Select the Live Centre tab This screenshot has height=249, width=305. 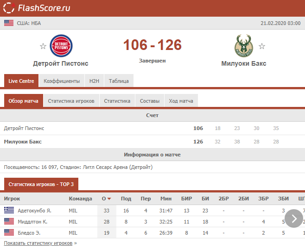tap(21, 81)
